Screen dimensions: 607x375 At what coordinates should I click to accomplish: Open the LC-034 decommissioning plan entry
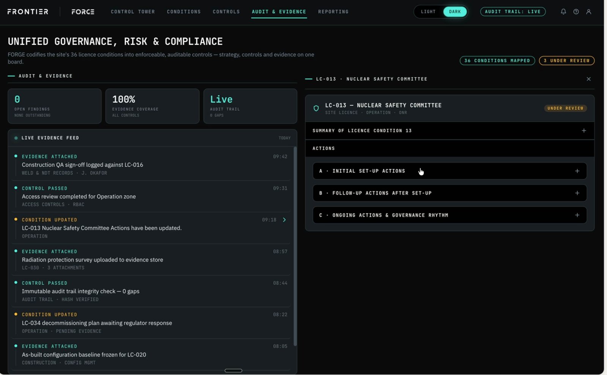coord(151,323)
